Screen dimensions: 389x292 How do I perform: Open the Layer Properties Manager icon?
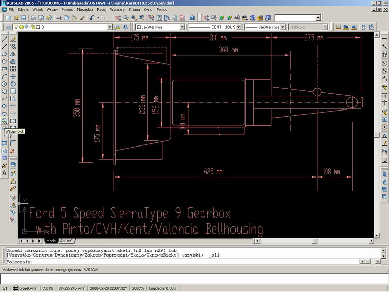(8, 27)
